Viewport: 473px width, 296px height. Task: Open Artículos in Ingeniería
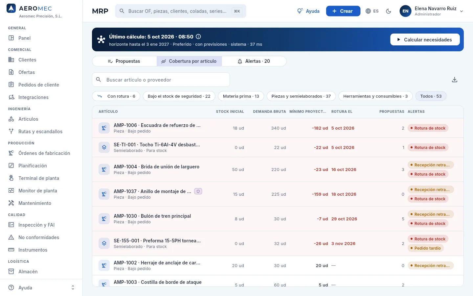pyautogui.click(x=41, y=119)
